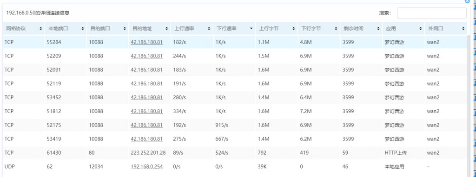Open destination address 223.252.201.28 link
The image size is (476, 177).
148,153
